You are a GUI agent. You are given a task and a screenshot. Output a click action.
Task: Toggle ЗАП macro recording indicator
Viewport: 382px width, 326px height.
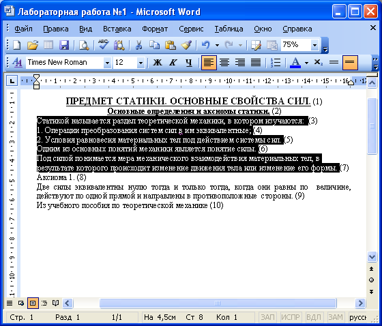[267, 317]
